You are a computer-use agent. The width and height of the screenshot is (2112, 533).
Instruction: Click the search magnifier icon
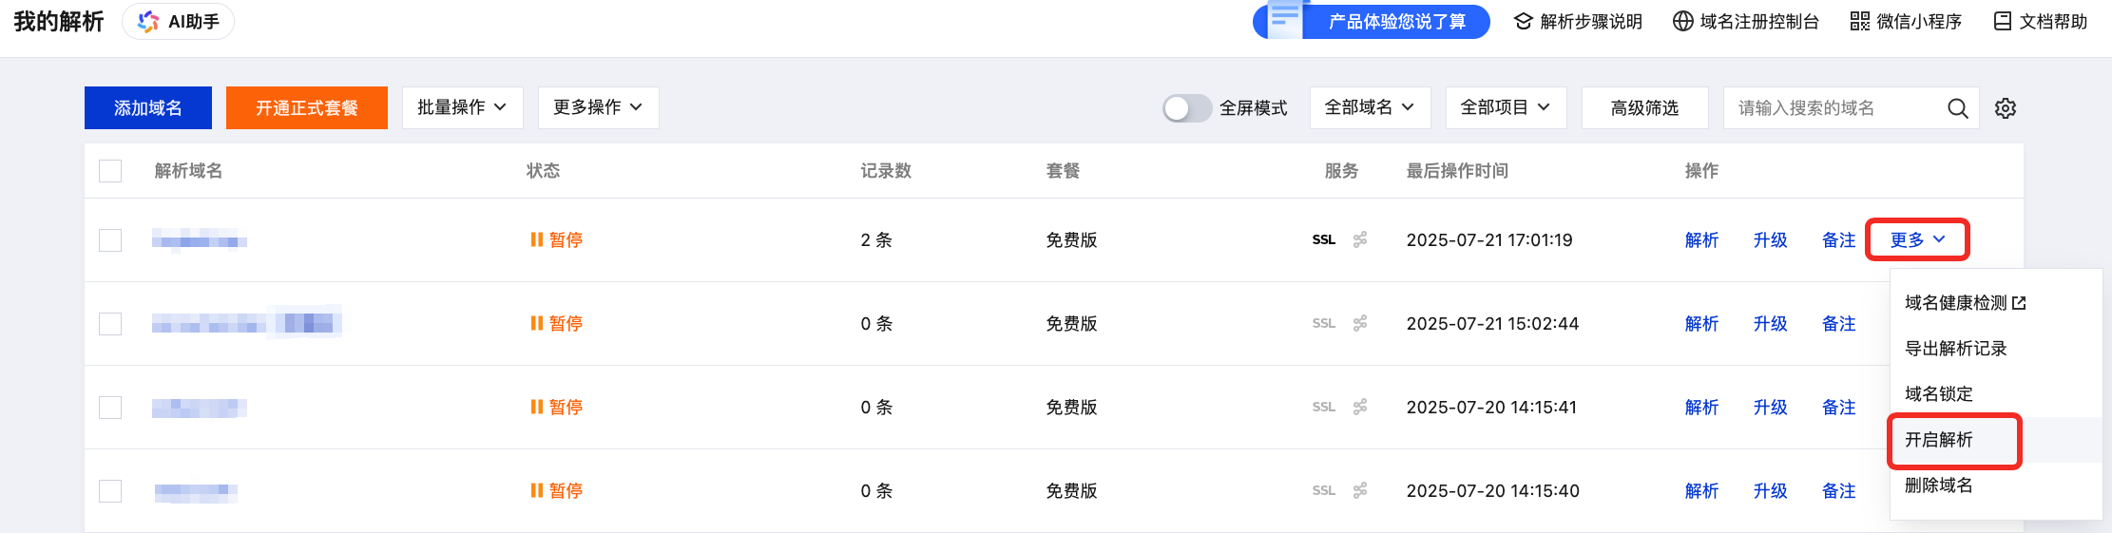(x=1957, y=108)
